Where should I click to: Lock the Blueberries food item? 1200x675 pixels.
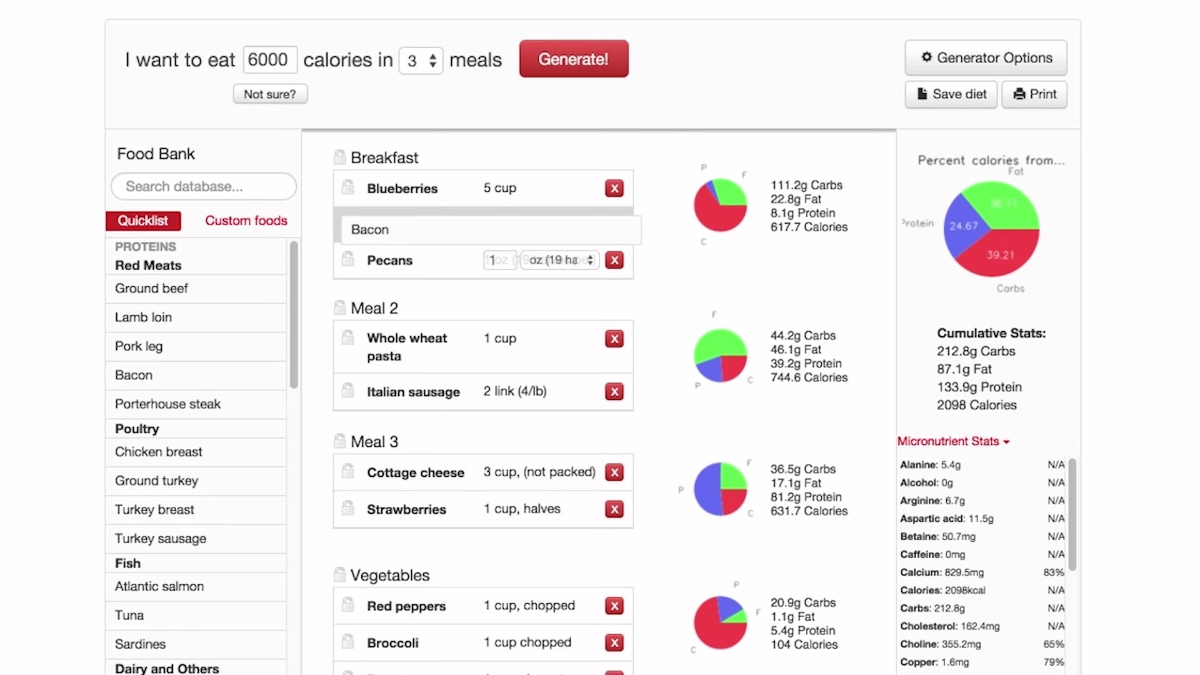coord(348,187)
